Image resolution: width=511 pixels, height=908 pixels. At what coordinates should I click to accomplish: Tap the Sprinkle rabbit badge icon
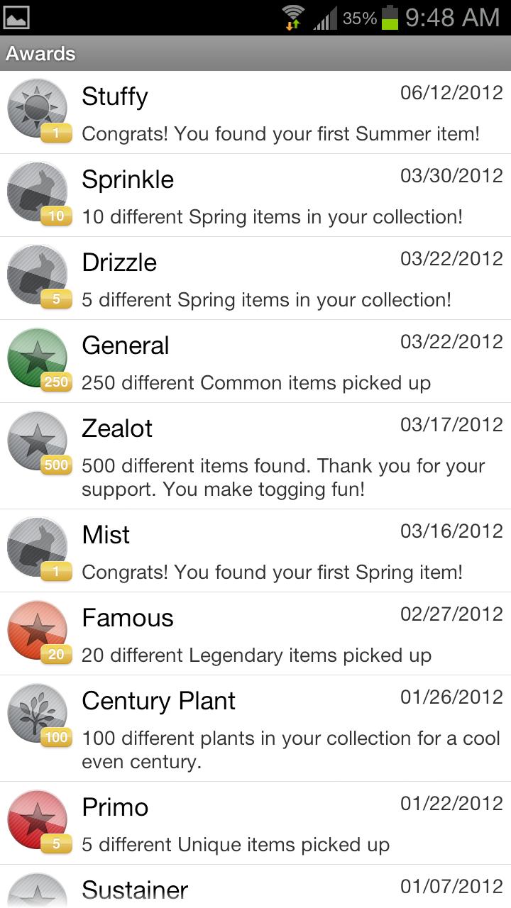(x=38, y=195)
